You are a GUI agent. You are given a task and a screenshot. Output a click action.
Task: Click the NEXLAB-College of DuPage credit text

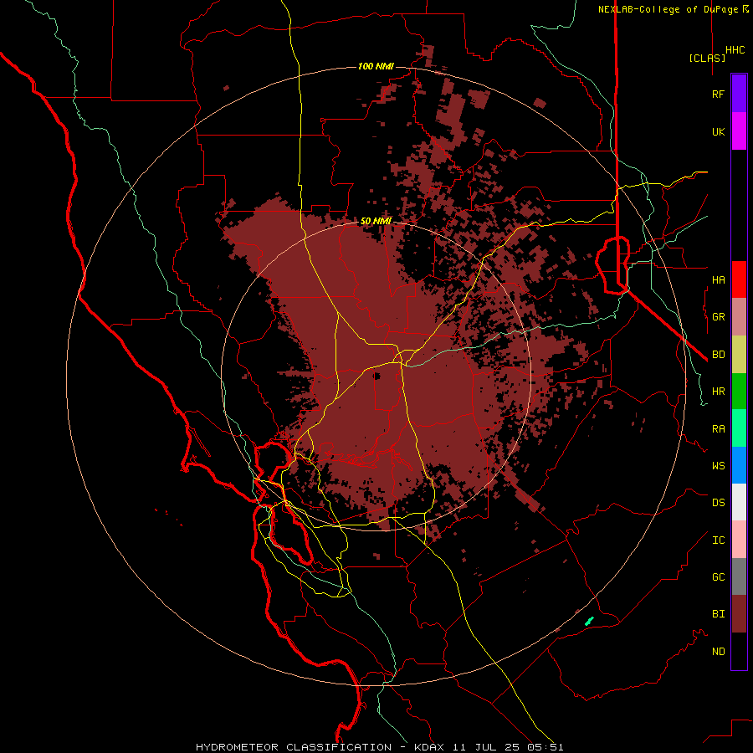[x=668, y=9]
